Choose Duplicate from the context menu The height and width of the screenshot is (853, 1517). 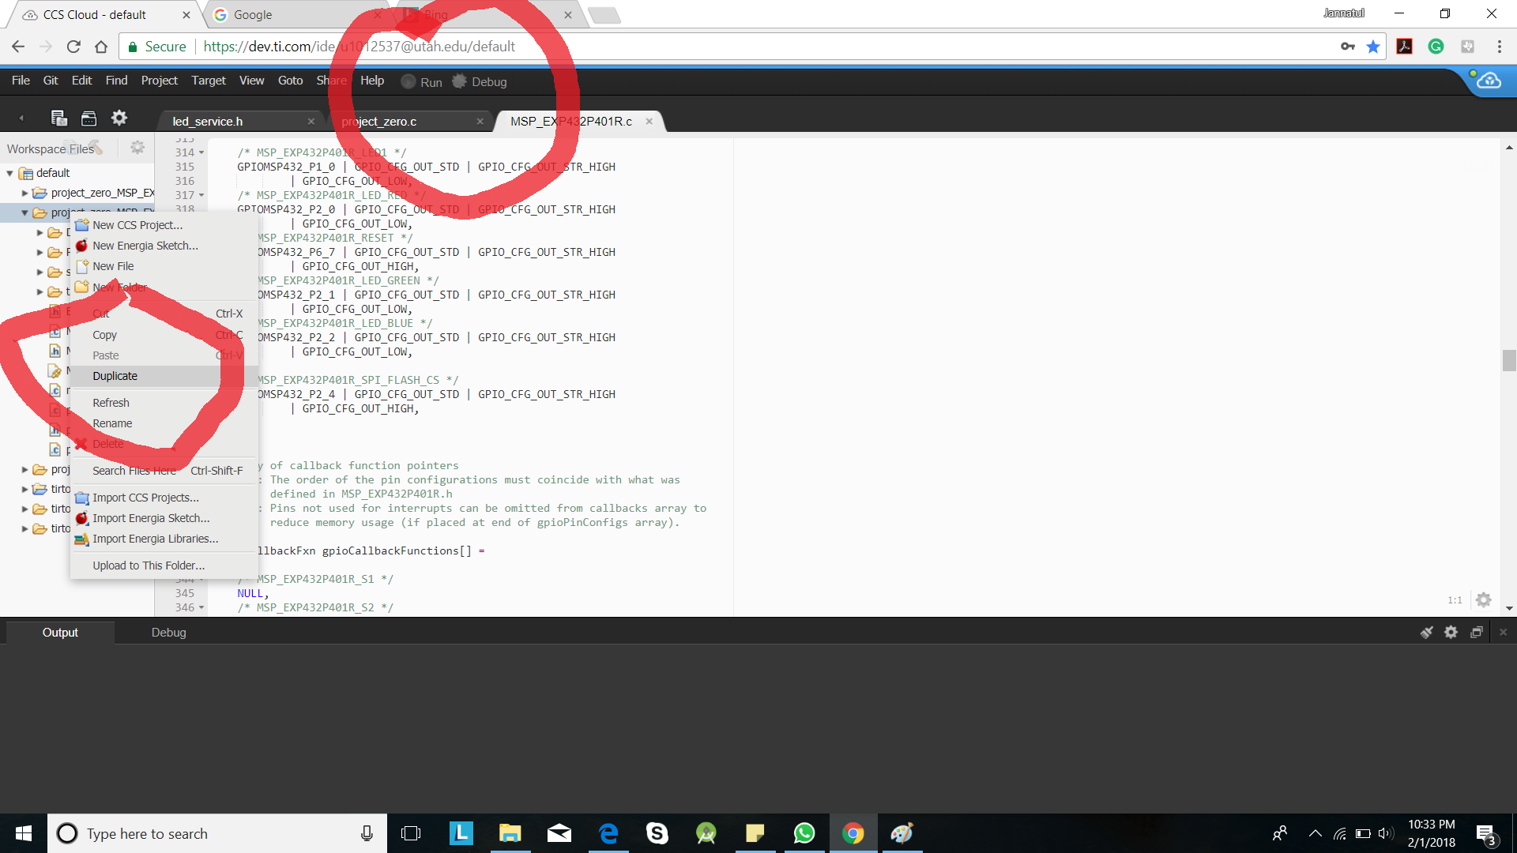point(115,376)
